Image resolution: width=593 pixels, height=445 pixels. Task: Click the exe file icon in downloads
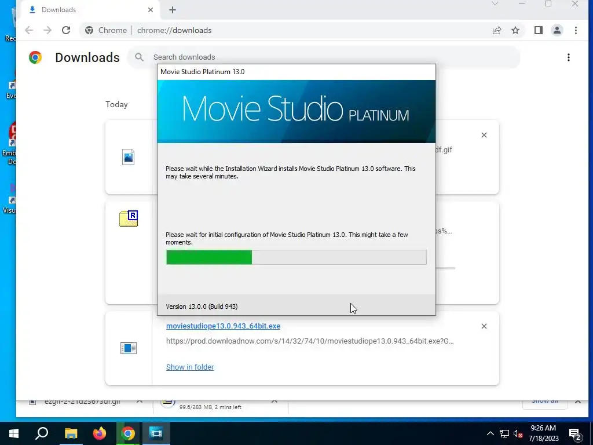(128, 348)
